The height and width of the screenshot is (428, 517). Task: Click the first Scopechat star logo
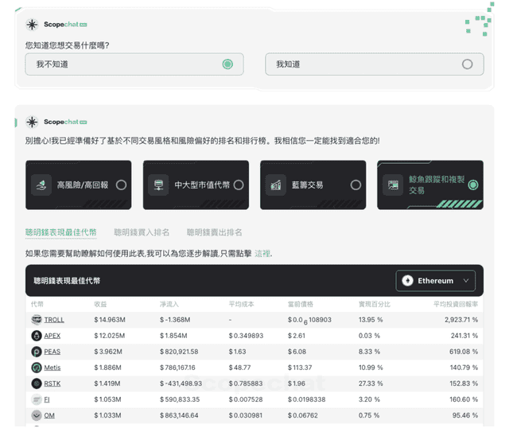(x=32, y=25)
